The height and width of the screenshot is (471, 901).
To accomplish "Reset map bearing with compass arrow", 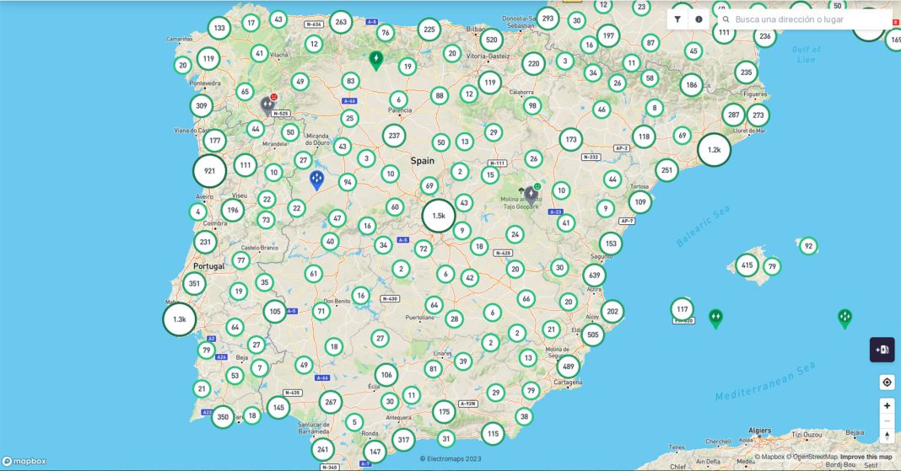I will tap(887, 436).
